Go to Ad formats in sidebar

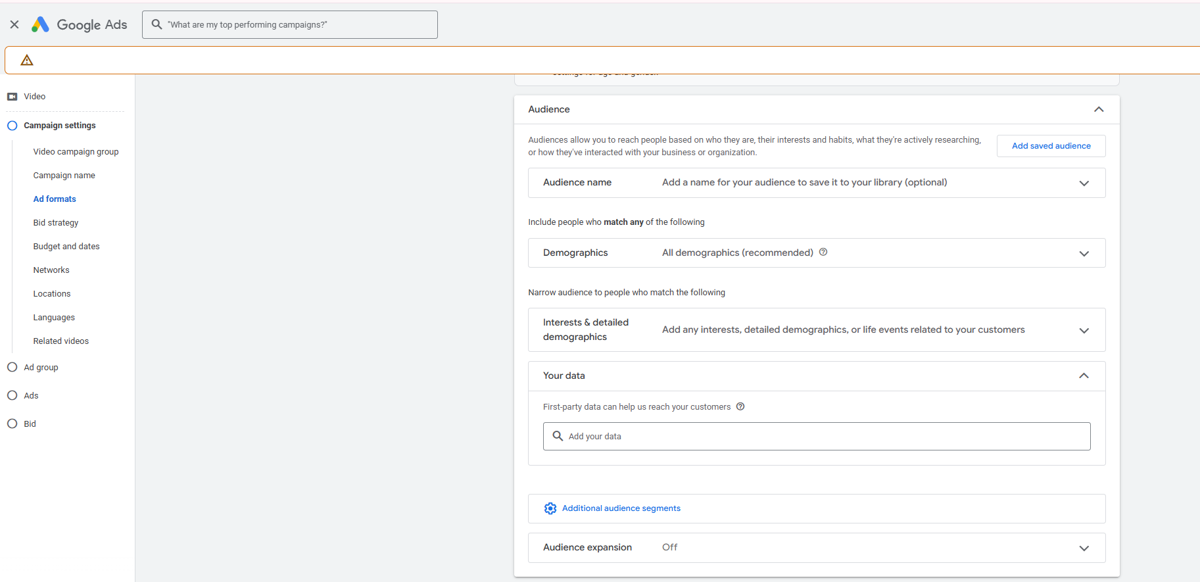(55, 199)
